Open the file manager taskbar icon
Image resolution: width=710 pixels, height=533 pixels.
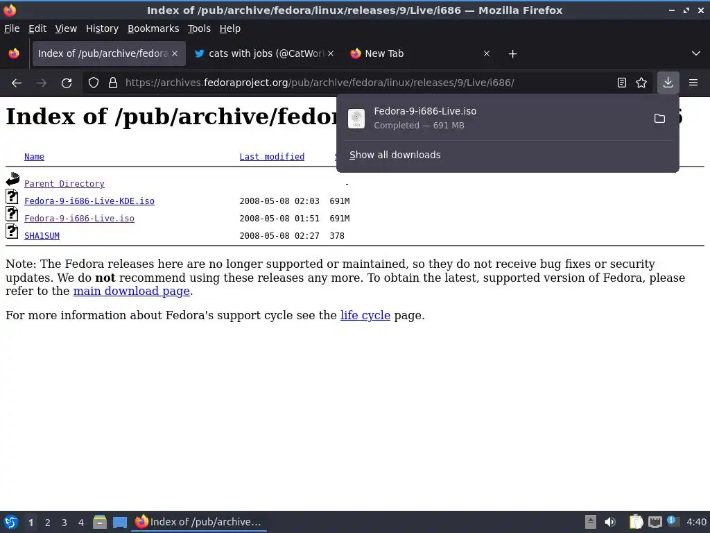[100, 522]
